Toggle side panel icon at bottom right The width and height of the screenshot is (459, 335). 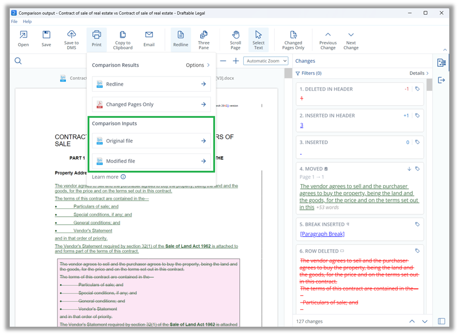click(441, 321)
